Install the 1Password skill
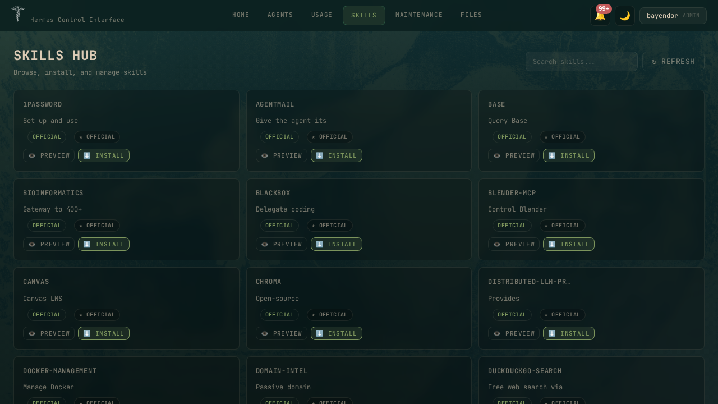Screen dimensions: 718x404 pyautogui.click(x=104, y=155)
